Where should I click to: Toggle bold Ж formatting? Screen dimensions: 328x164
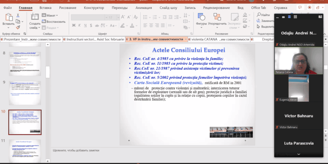click(73, 25)
